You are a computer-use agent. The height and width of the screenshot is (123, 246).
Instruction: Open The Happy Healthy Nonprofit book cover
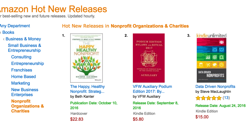point(87,58)
